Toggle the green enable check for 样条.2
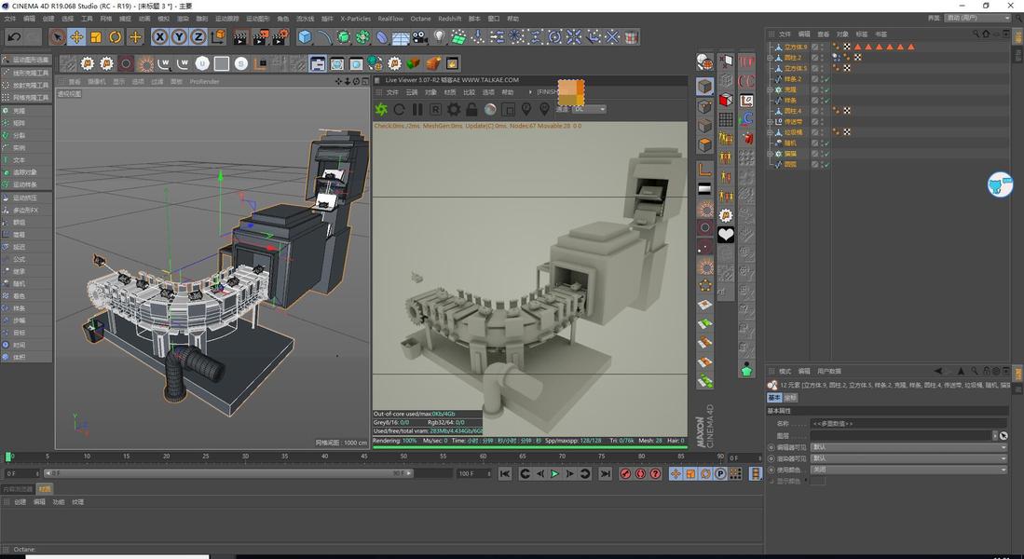1024x559 pixels. [826, 79]
